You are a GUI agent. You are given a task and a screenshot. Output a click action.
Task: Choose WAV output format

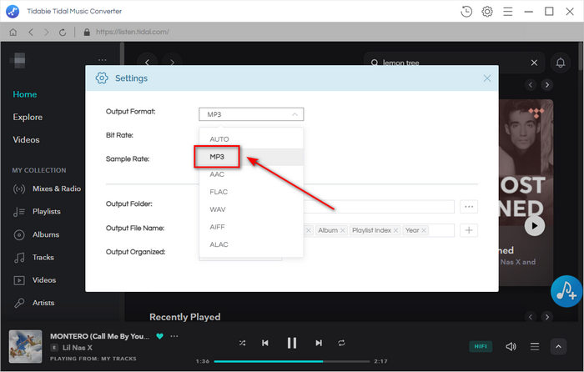(251, 209)
